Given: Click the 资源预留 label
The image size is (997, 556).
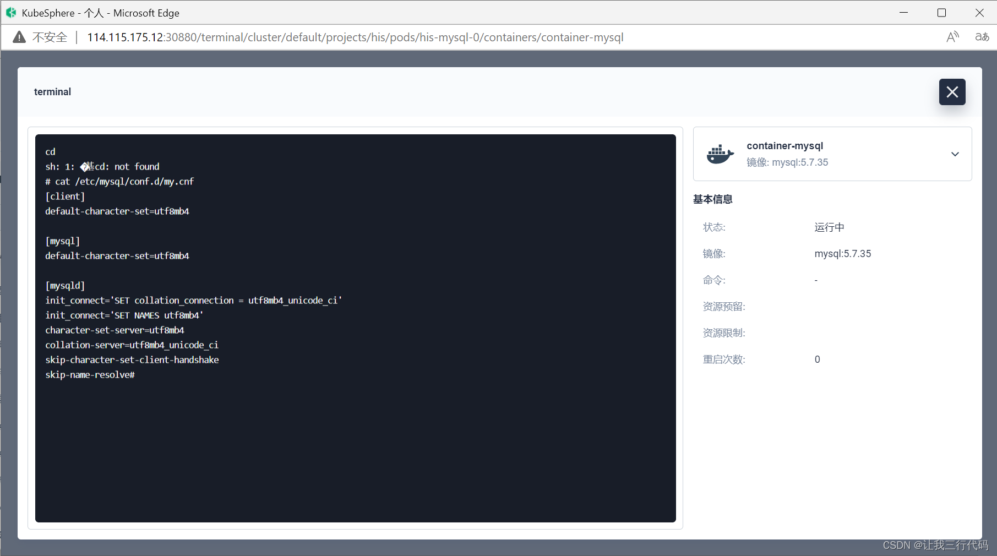Looking at the screenshot, I should tap(724, 307).
